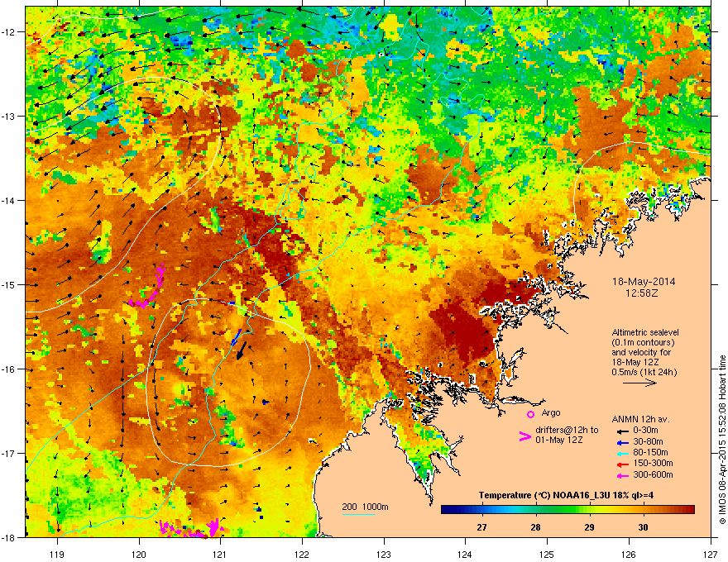Click the IMOS copyright timestamp text
The image size is (728, 562).
pyautogui.click(x=722, y=439)
